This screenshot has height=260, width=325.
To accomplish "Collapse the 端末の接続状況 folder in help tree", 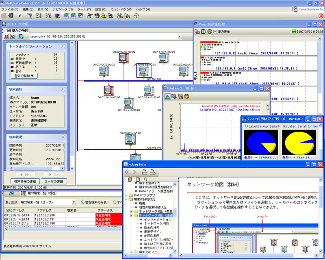I will 126,199.
